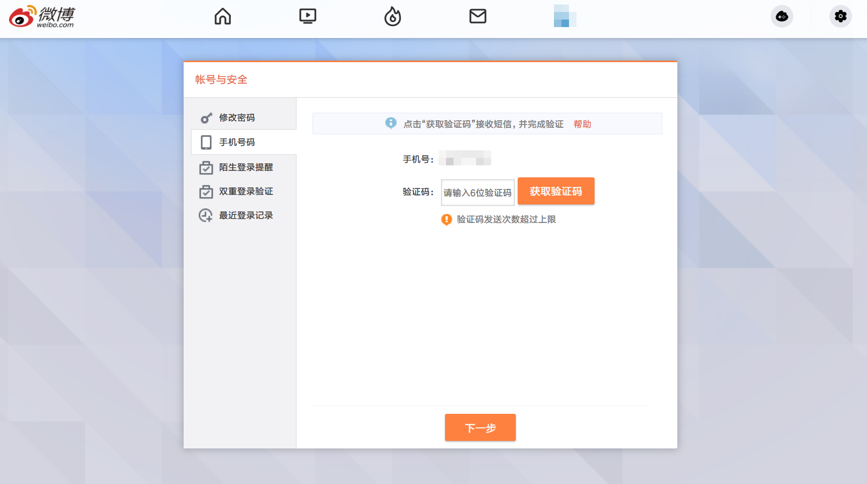The width and height of the screenshot is (867, 484).
Task: Click the 下一步 button
Action: [x=480, y=427]
